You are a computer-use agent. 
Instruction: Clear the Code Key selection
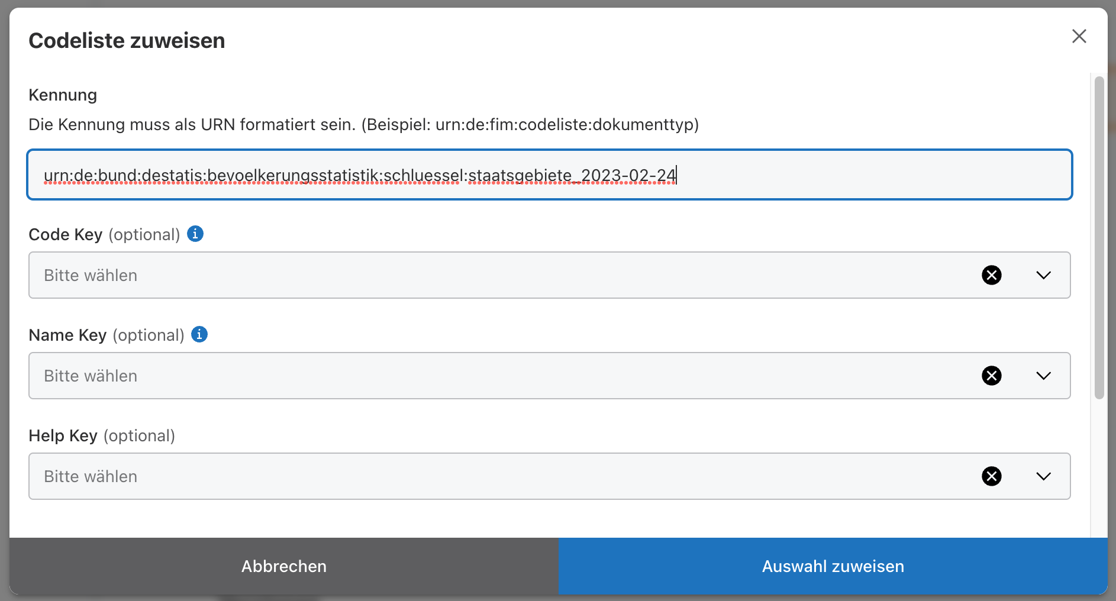(x=991, y=275)
